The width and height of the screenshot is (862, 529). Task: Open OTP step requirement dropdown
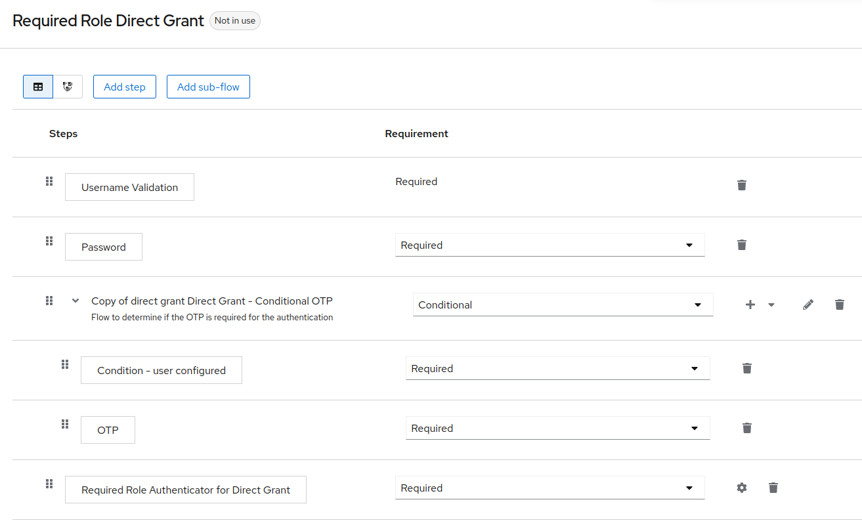[557, 428]
